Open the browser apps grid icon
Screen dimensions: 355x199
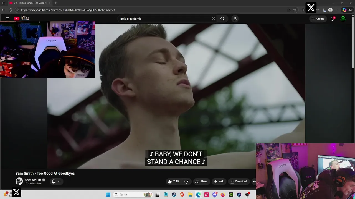(x=289, y=10)
